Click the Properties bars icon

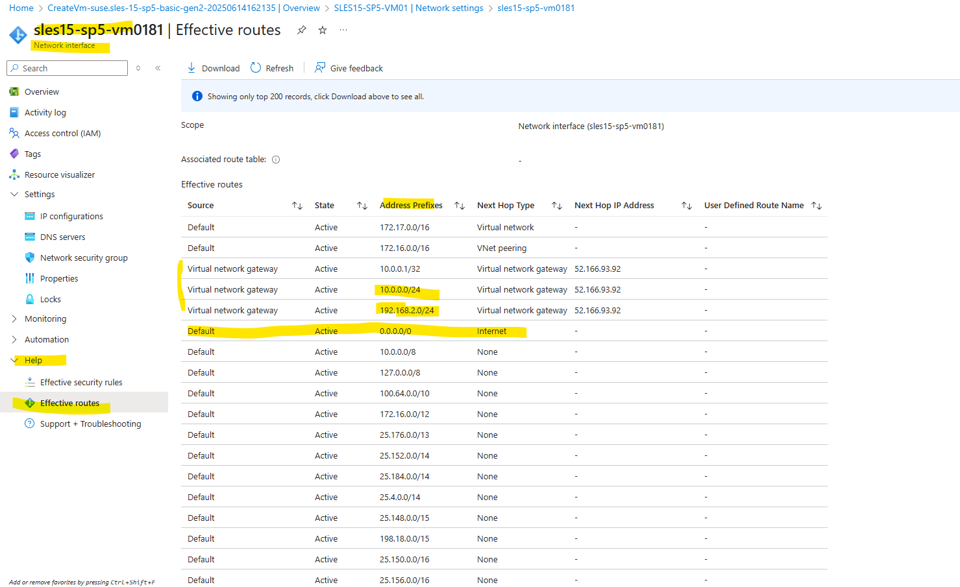coord(30,278)
